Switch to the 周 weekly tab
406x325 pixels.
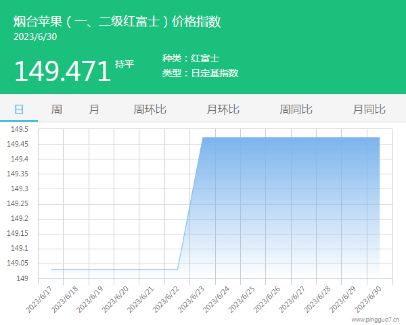57,109
